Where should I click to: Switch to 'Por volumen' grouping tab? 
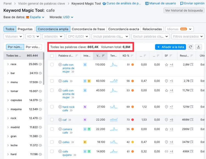coord(33,47)
